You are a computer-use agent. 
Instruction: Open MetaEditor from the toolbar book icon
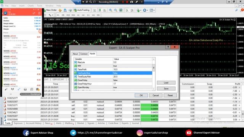[60, 10]
